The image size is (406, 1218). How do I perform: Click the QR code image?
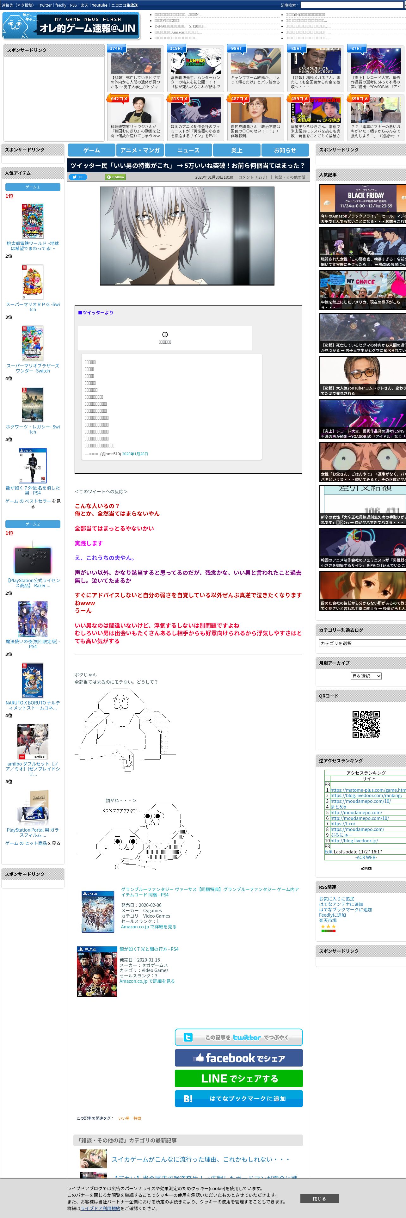tap(366, 724)
